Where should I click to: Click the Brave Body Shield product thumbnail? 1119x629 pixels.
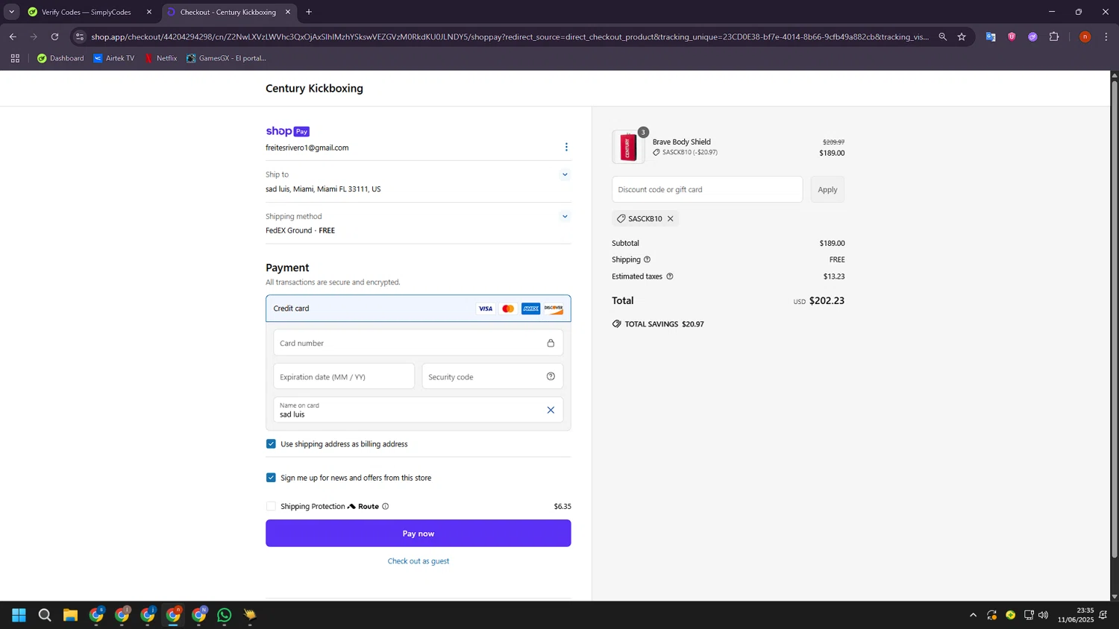click(x=628, y=147)
